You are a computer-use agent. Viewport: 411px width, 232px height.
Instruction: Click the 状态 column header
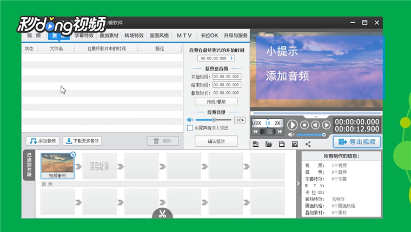click(x=29, y=49)
